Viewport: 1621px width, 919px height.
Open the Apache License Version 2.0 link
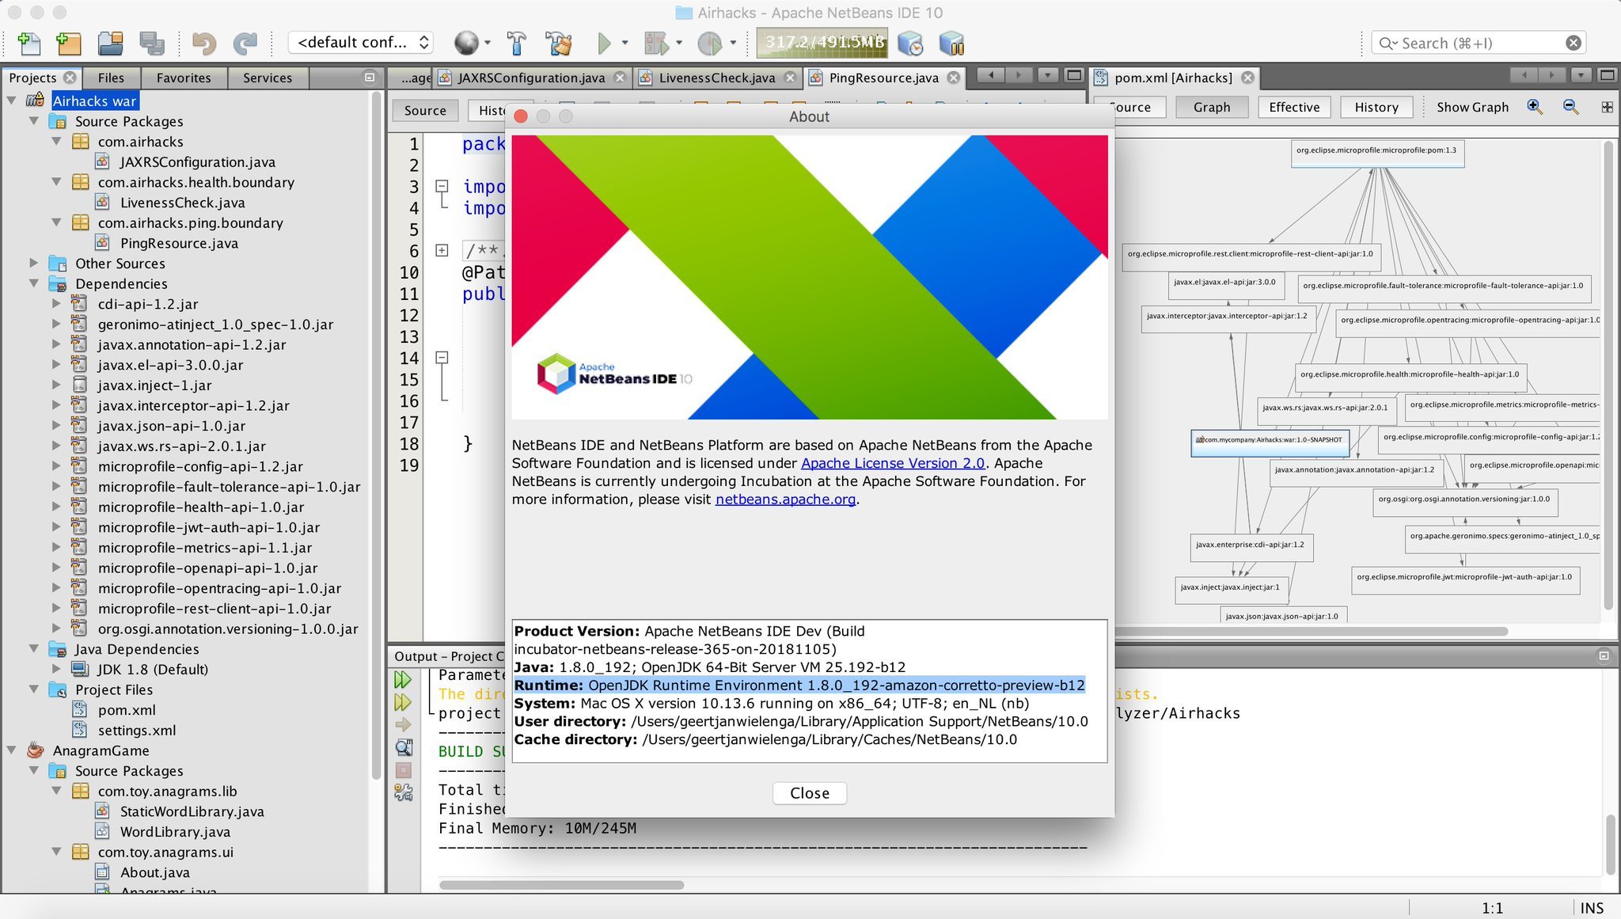893,463
